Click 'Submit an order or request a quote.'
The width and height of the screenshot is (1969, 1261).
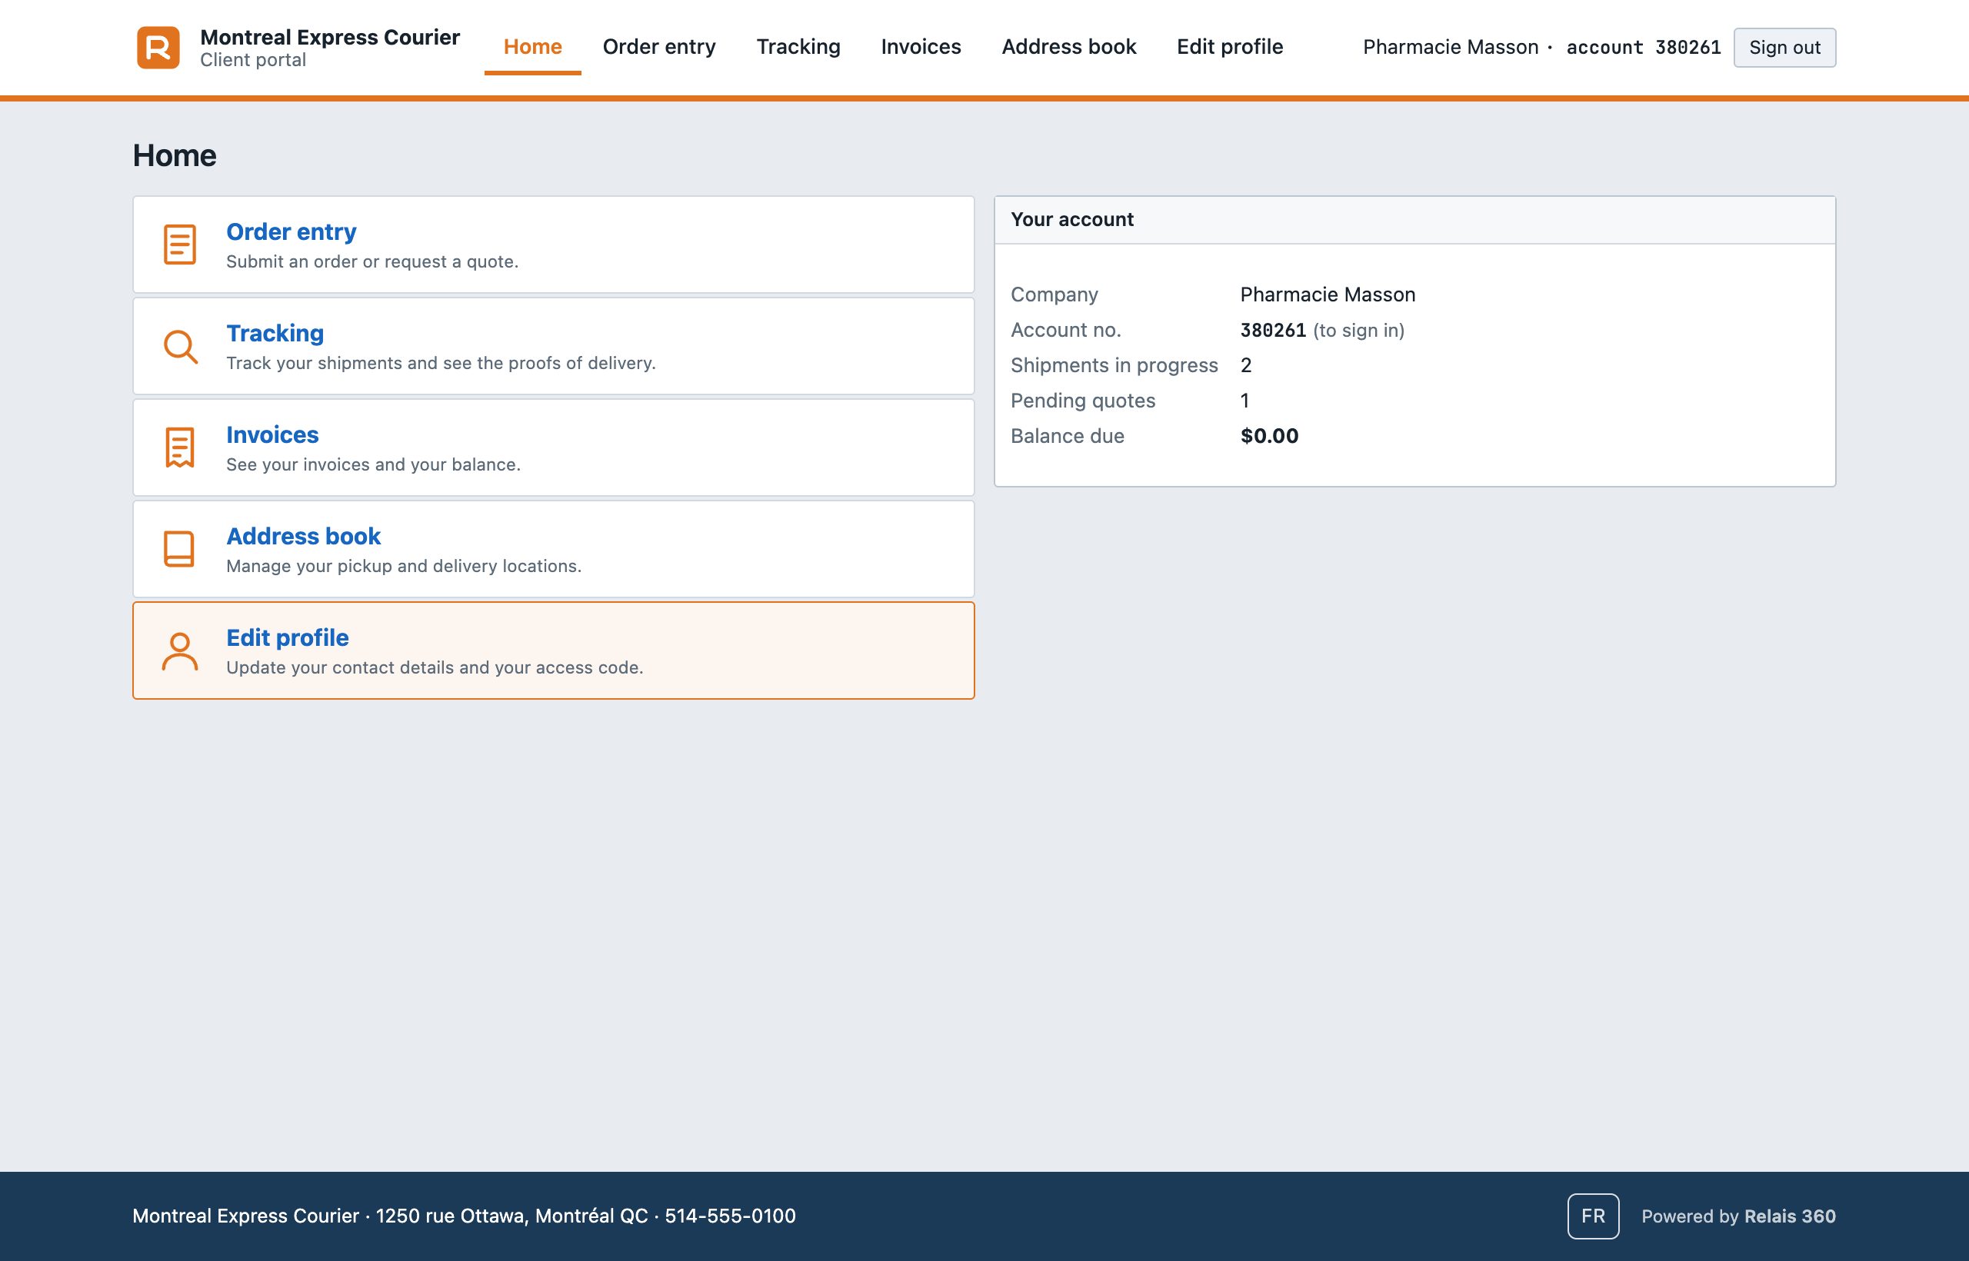tap(371, 261)
